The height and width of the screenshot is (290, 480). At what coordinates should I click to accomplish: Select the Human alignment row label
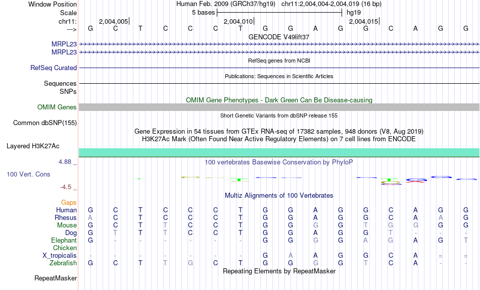coord(66,210)
